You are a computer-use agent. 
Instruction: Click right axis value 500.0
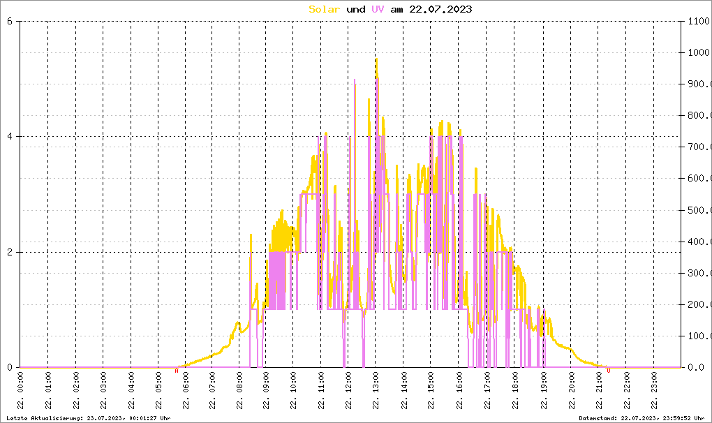coord(699,210)
